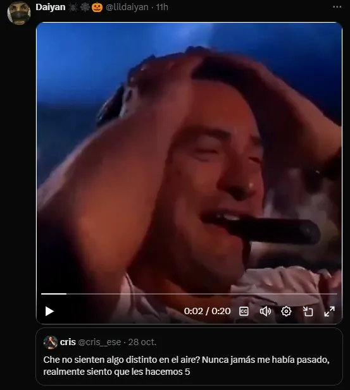Screen dimensions: 350x390
Task: Open video settings gear
Action: 286,311
